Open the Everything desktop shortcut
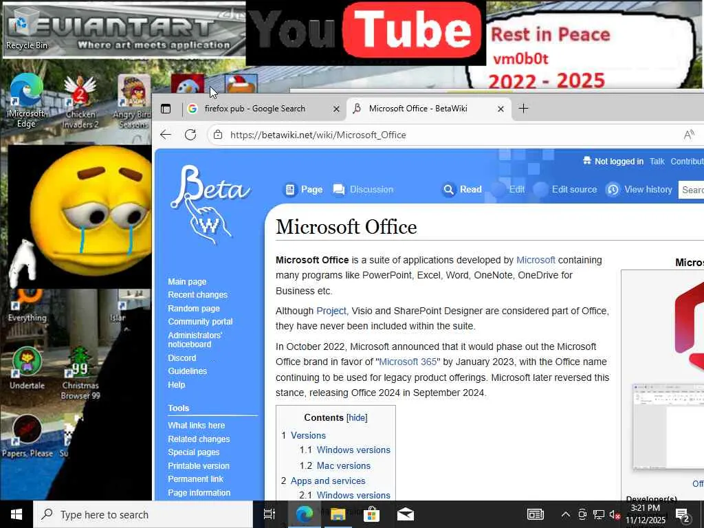The image size is (704, 528). point(27,305)
